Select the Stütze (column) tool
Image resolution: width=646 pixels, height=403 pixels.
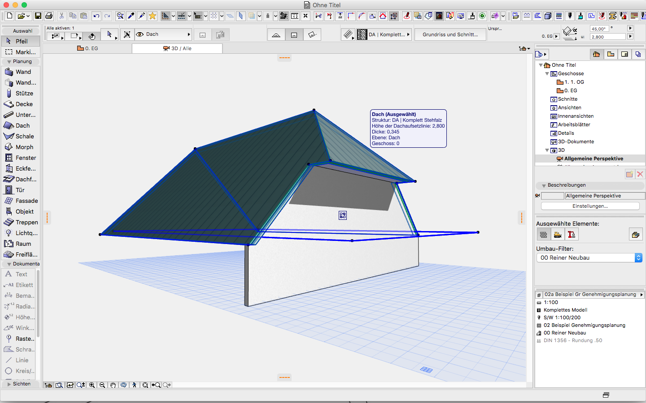[x=21, y=93]
